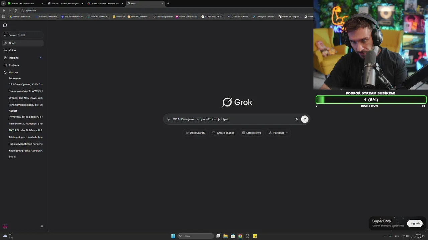428x240 pixels.
Task: Open chat "Feminismus: historie, cíle"
Action: click(25, 105)
